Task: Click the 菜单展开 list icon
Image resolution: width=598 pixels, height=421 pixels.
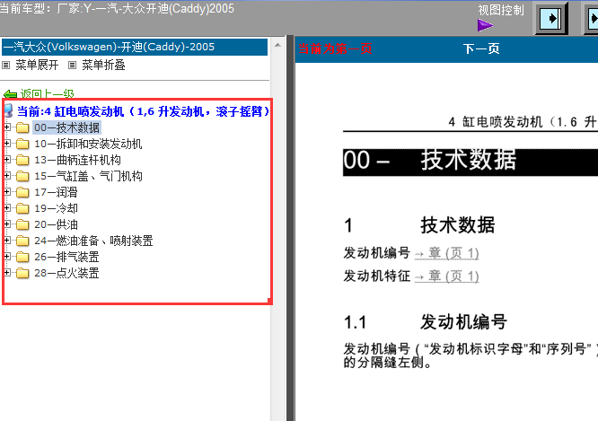Action: click(x=5, y=66)
